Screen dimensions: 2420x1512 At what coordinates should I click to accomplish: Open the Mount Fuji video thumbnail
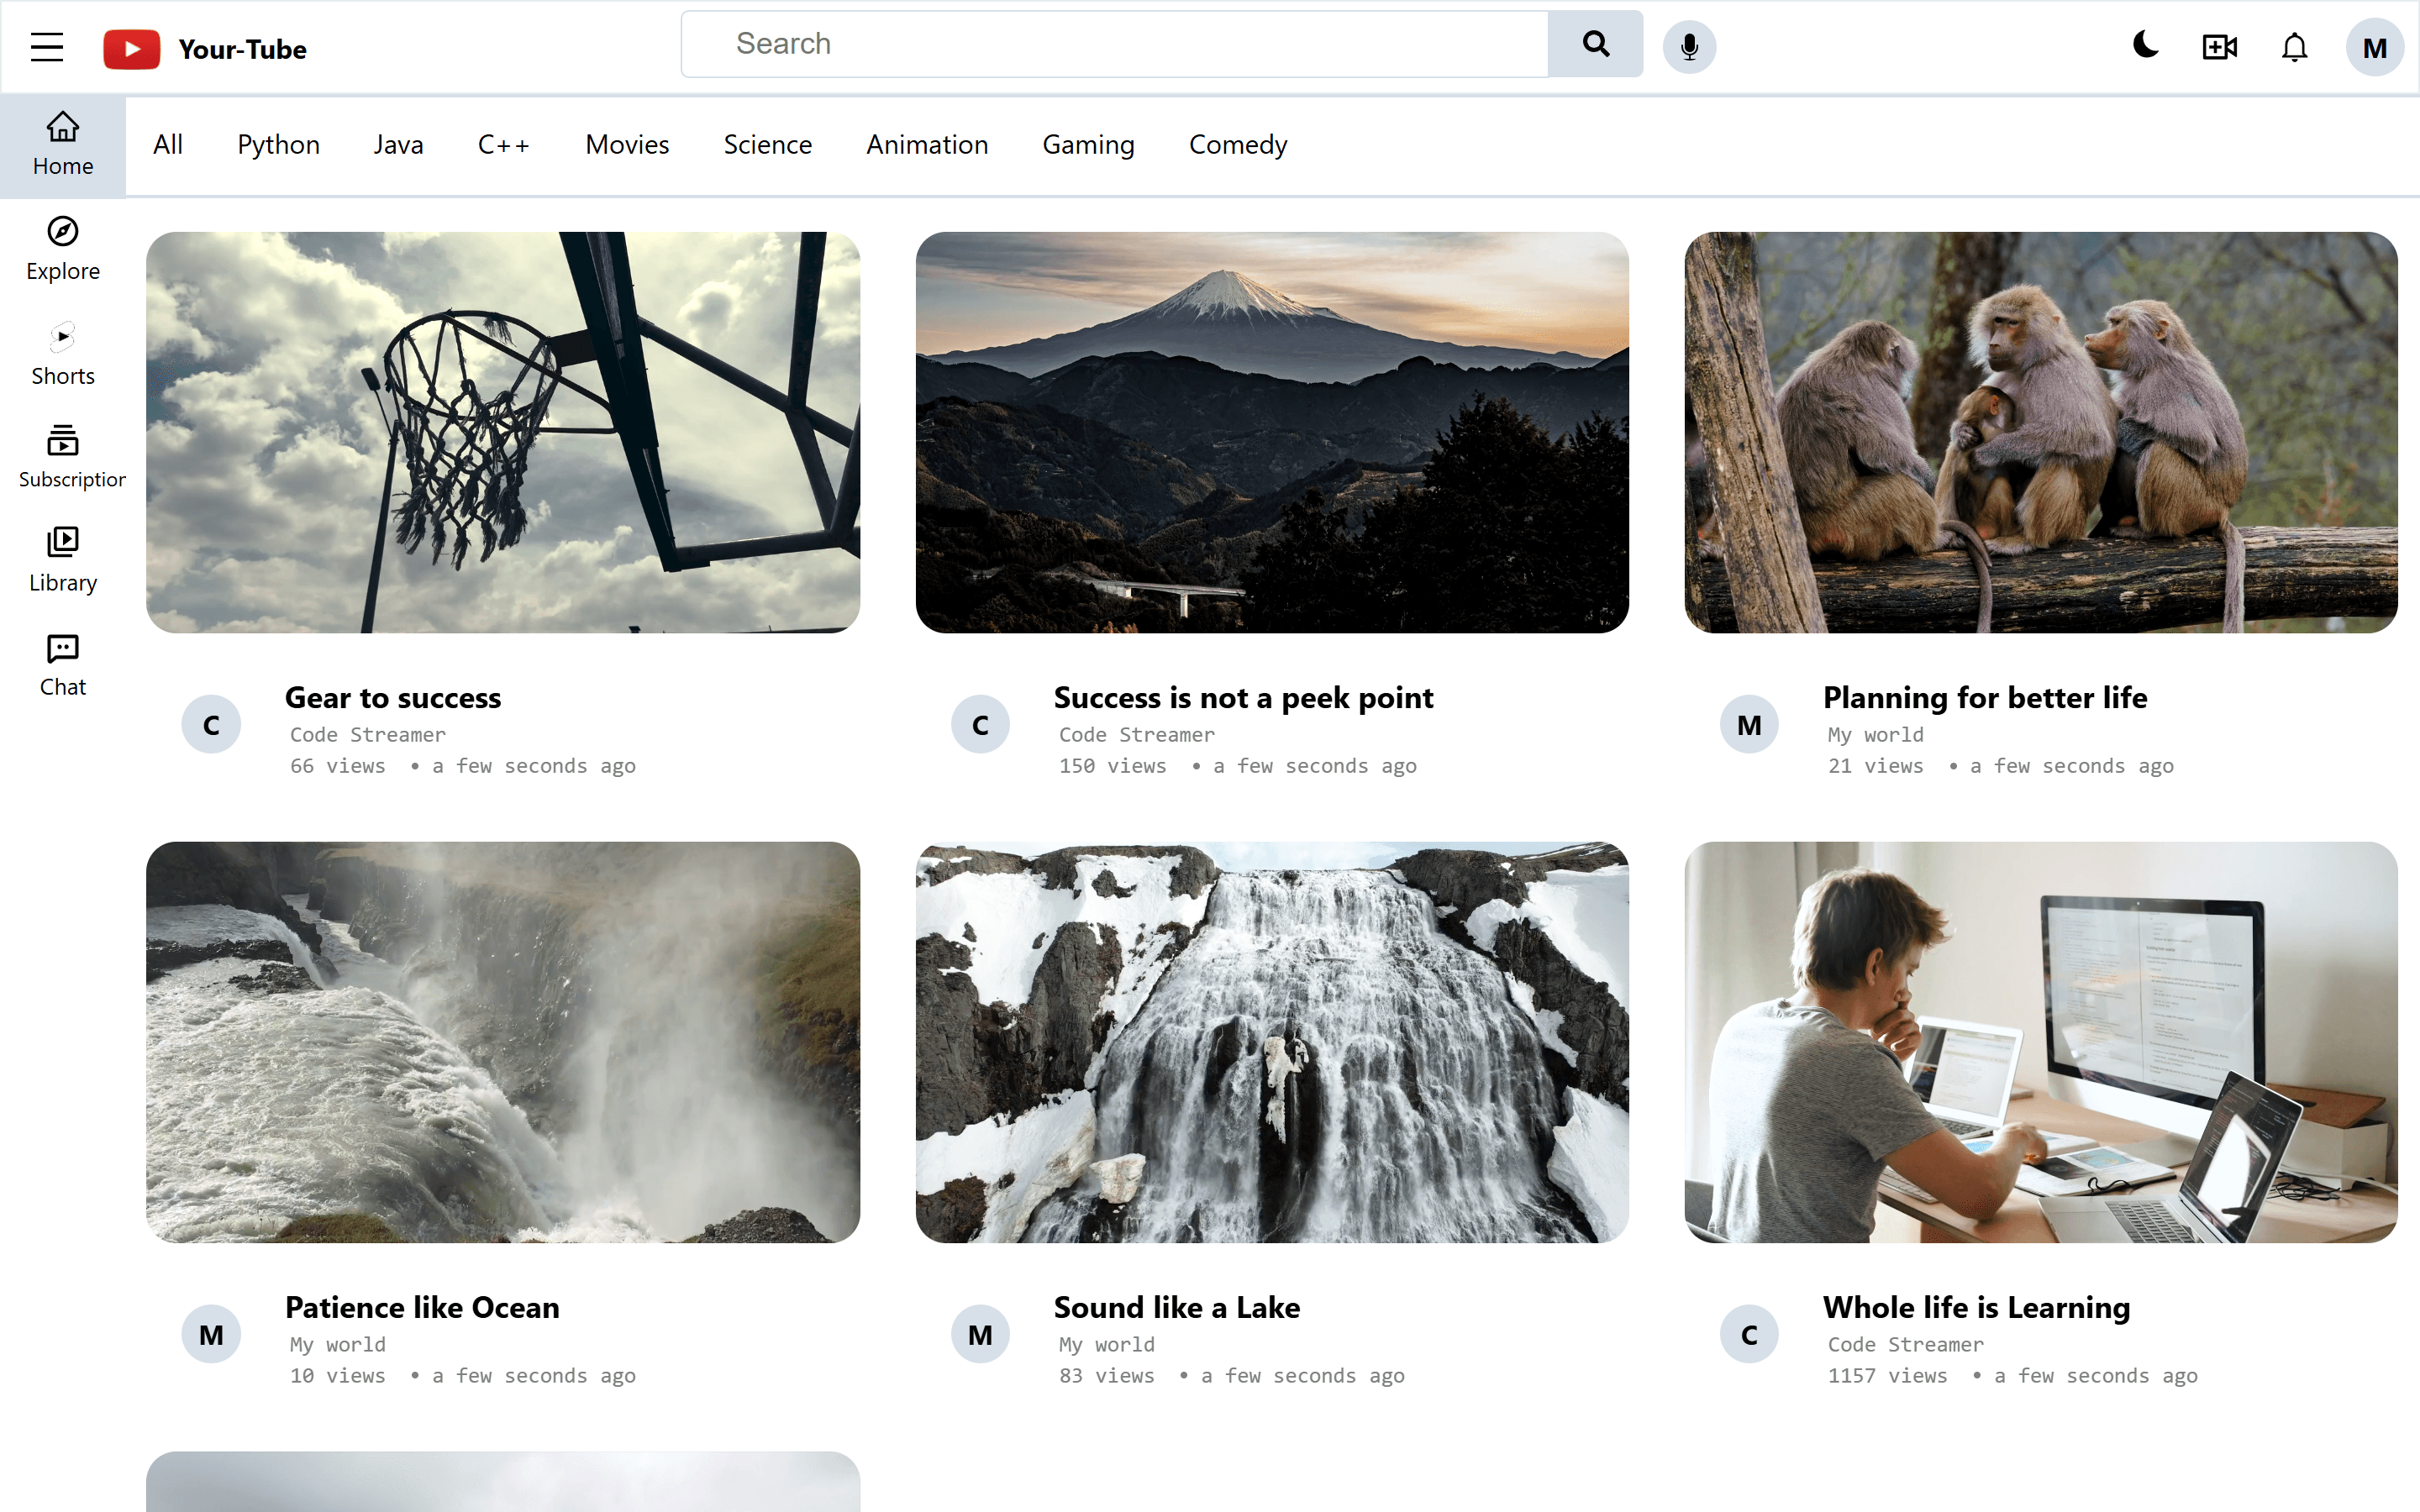(1272, 432)
